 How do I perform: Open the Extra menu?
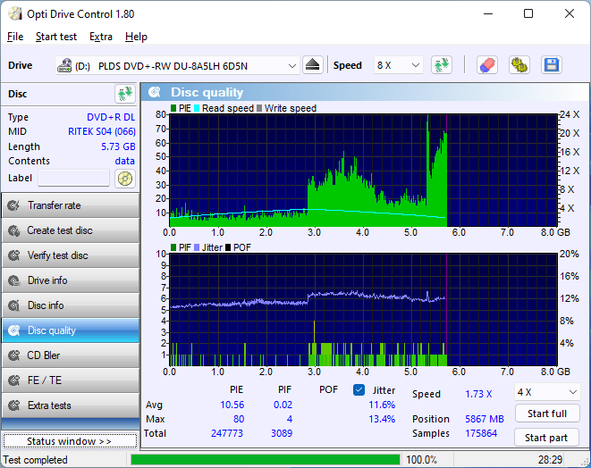(101, 37)
